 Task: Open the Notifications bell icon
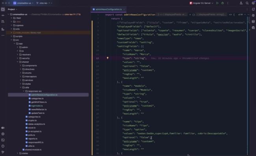tap(253, 9)
